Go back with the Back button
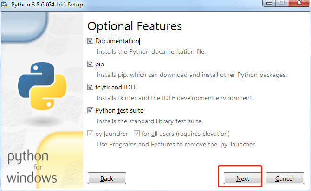The height and width of the screenshot is (191, 311). tap(107, 178)
